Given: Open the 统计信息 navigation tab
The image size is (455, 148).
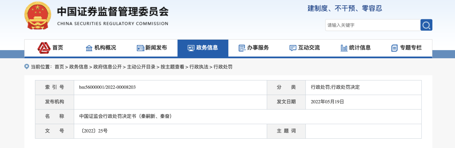Looking at the screenshot, I should (360, 48).
